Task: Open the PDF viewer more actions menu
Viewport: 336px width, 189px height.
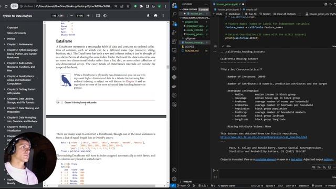Action: pos(163,16)
